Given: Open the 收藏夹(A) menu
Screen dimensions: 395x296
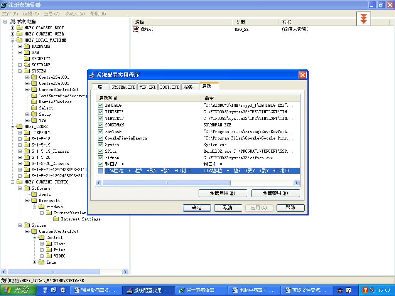Looking at the screenshot, I should [x=75, y=13].
